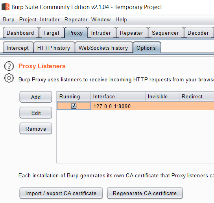Viewport: 214px width, 203px height.
Task: Add a new proxy listener
Action: [36, 97]
